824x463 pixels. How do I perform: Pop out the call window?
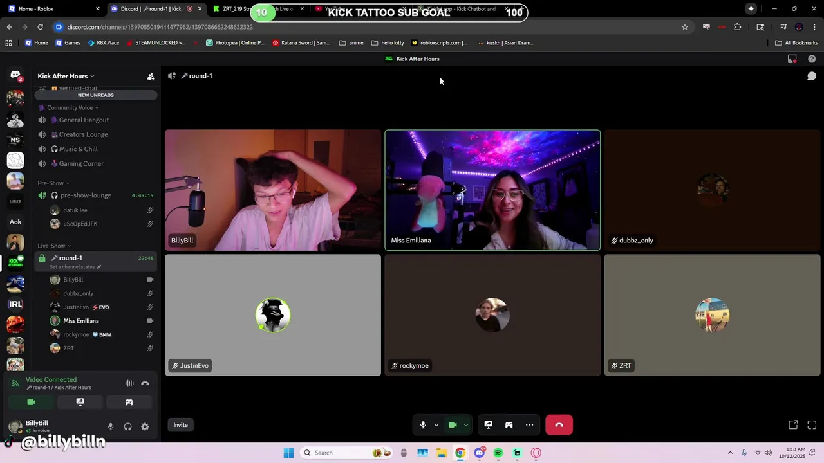tap(793, 425)
